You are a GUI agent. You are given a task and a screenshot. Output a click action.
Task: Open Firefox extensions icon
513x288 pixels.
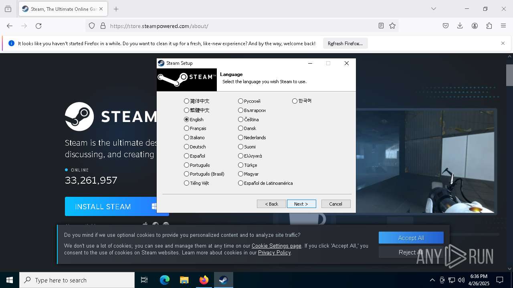[x=489, y=26]
